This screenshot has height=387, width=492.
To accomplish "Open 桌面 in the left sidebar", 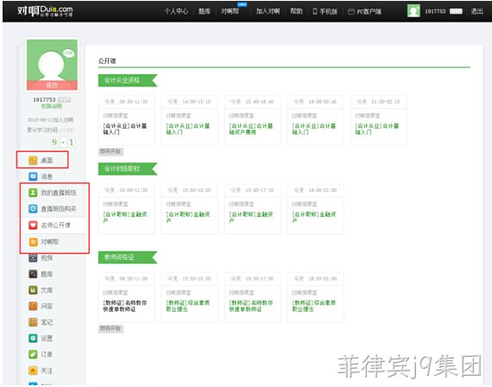I will 41,160.
